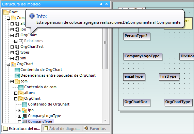
Task: Select the OrgChartDoc element in diagram
Action: pyautogui.click(x=136, y=102)
